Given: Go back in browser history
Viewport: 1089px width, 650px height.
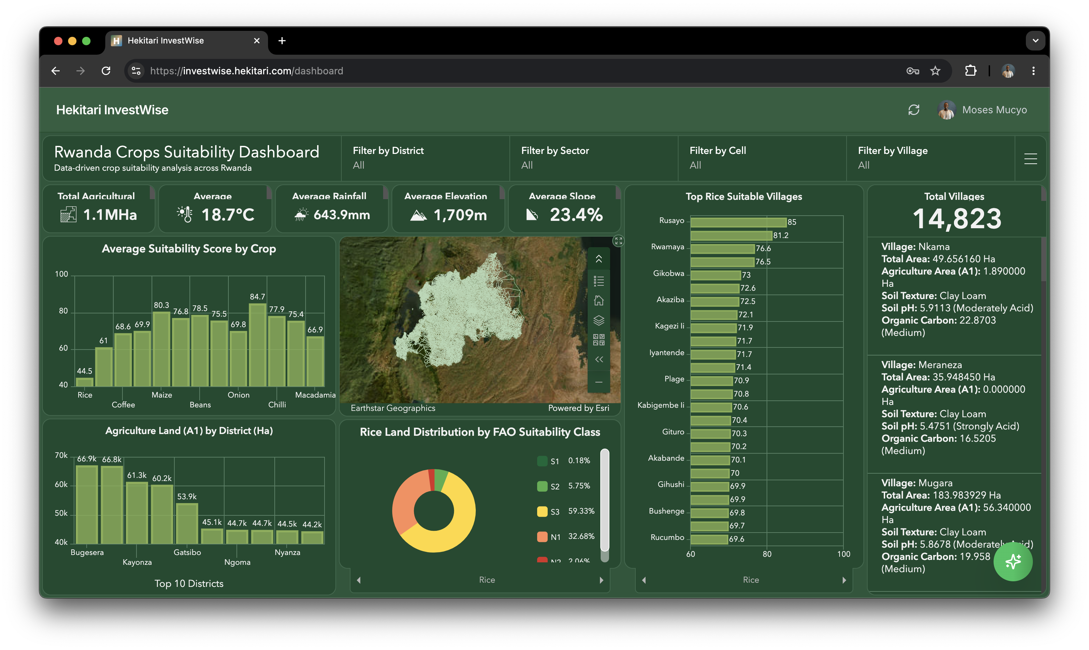Looking at the screenshot, I should click(x=56, y=71).
